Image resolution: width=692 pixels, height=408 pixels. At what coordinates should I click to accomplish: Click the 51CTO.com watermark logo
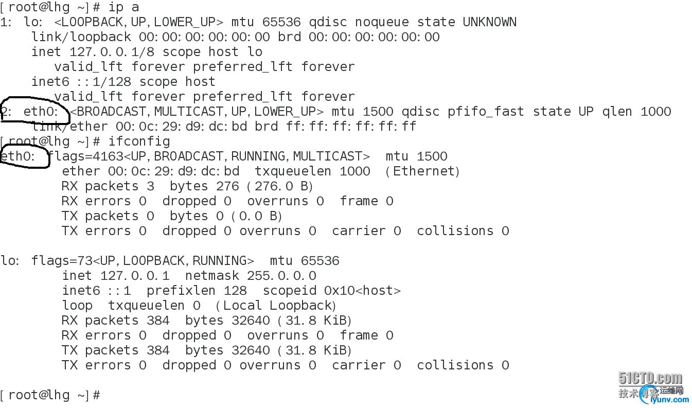(x=650, y=379)
